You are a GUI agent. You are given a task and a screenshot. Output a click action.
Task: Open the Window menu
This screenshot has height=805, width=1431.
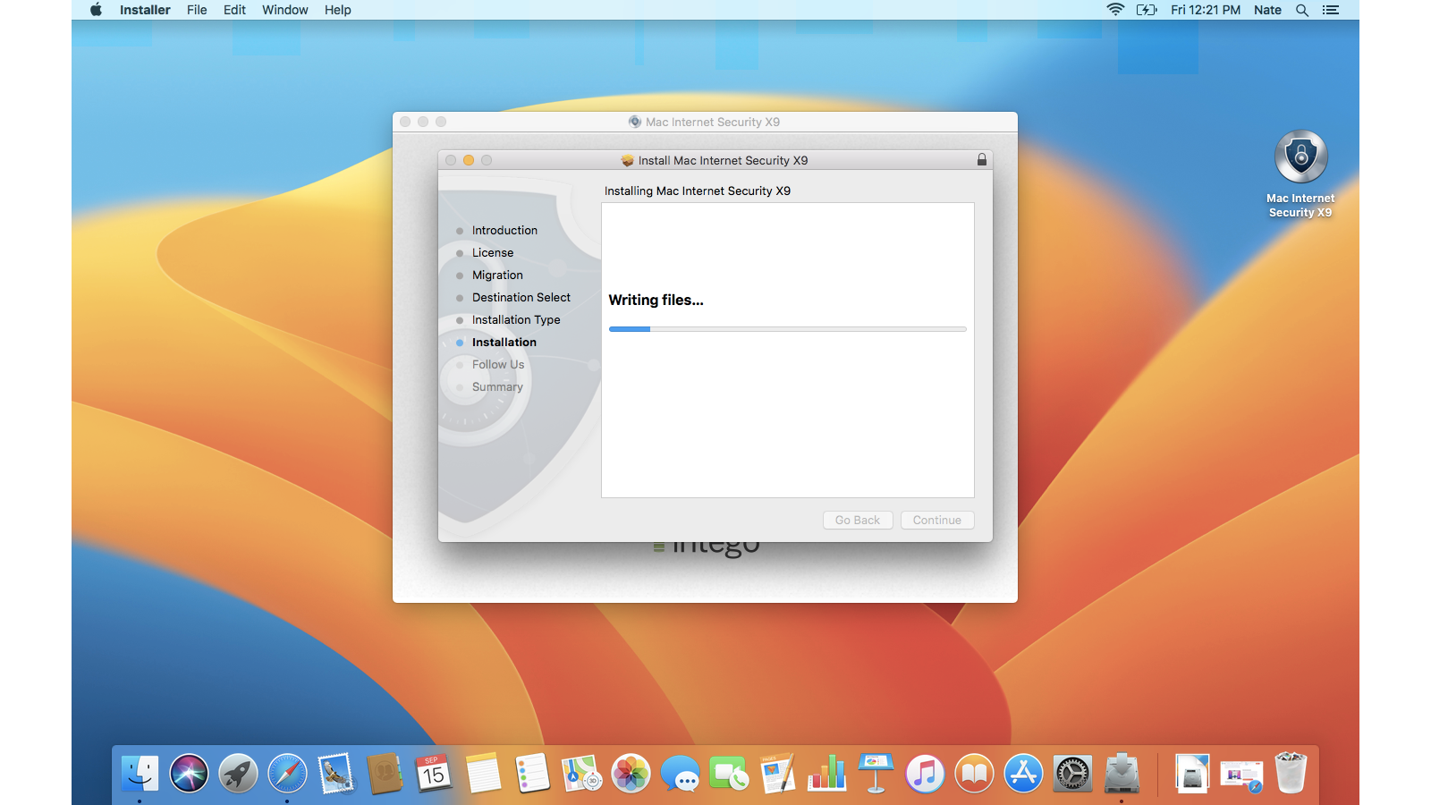285,10
